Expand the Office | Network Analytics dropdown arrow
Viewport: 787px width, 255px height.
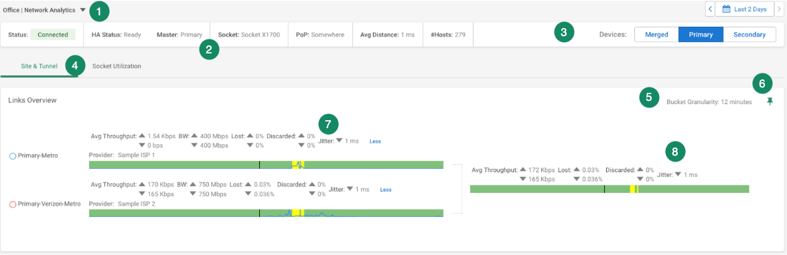83,9
